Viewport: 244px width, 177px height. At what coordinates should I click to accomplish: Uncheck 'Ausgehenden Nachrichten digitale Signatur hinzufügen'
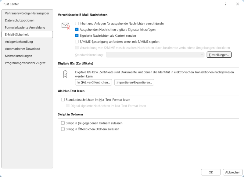point(77,29)
